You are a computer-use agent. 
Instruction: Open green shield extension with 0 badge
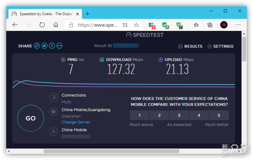(165, 25)
